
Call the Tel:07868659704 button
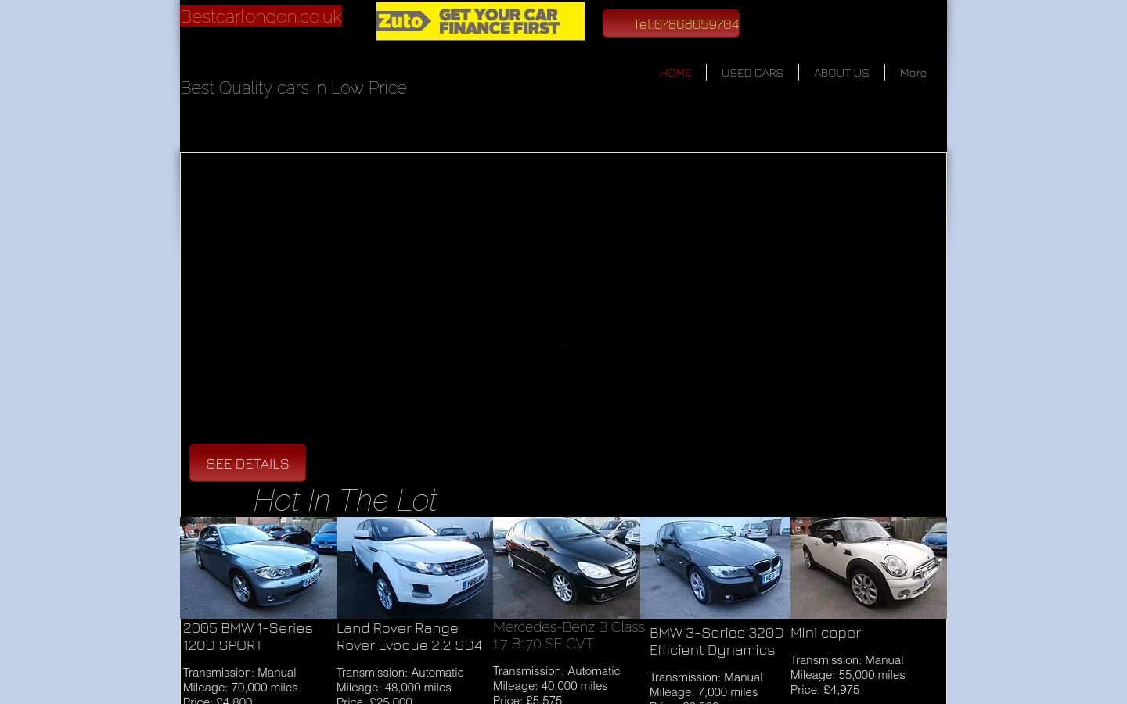coord(671,23)
